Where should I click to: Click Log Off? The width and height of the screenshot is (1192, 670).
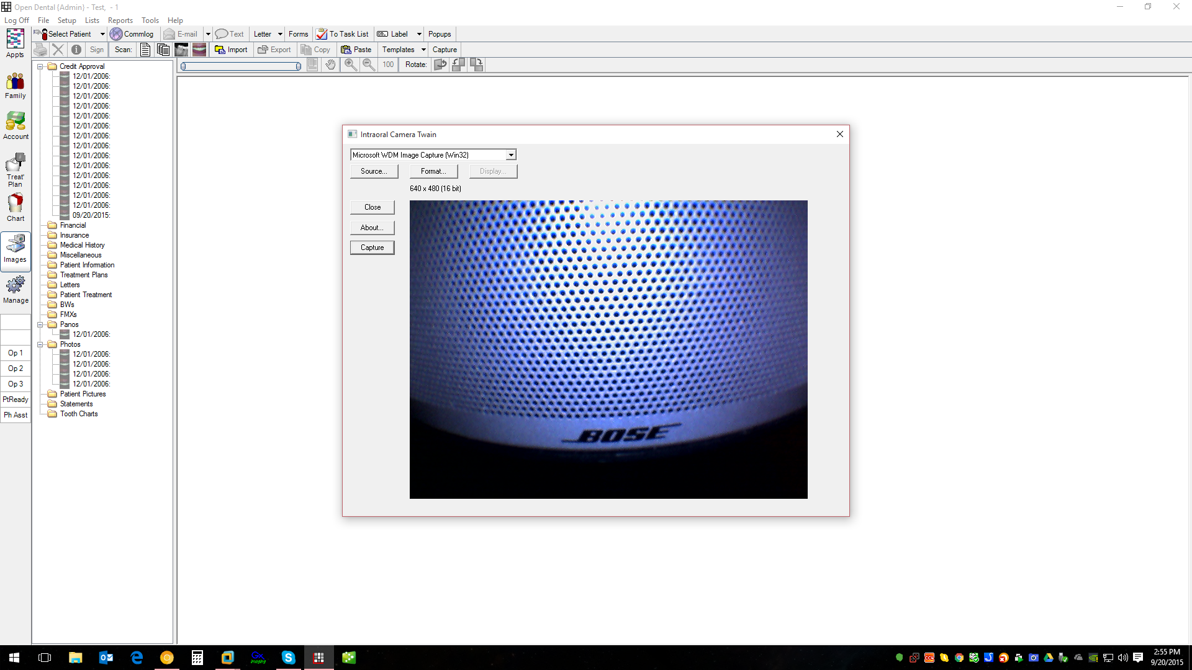coord(17,20)
